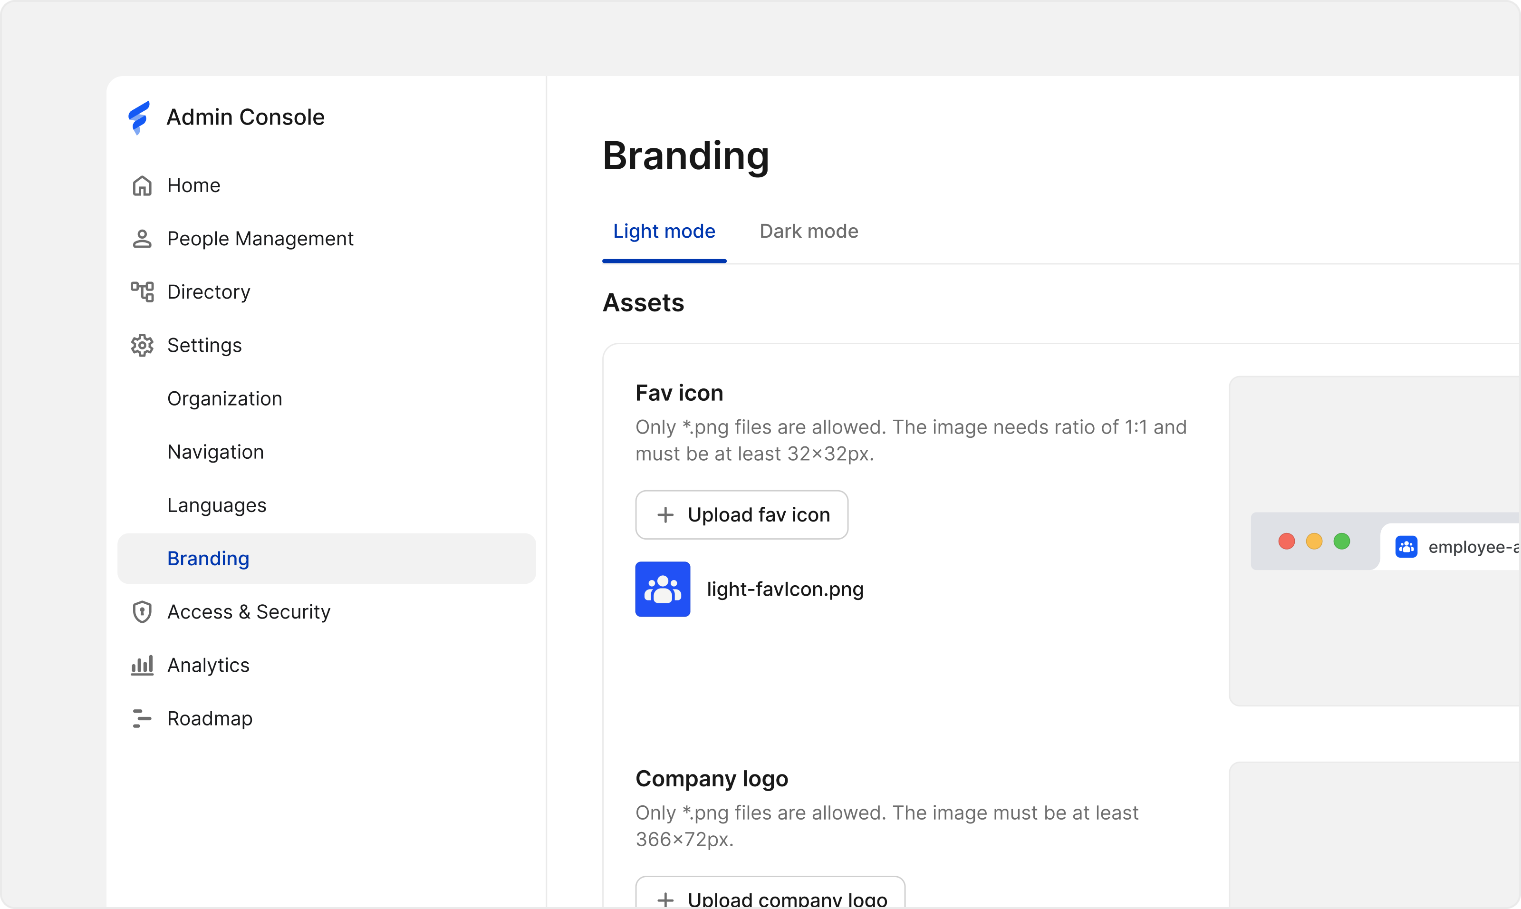Go to Organization settings

(327, 399)
